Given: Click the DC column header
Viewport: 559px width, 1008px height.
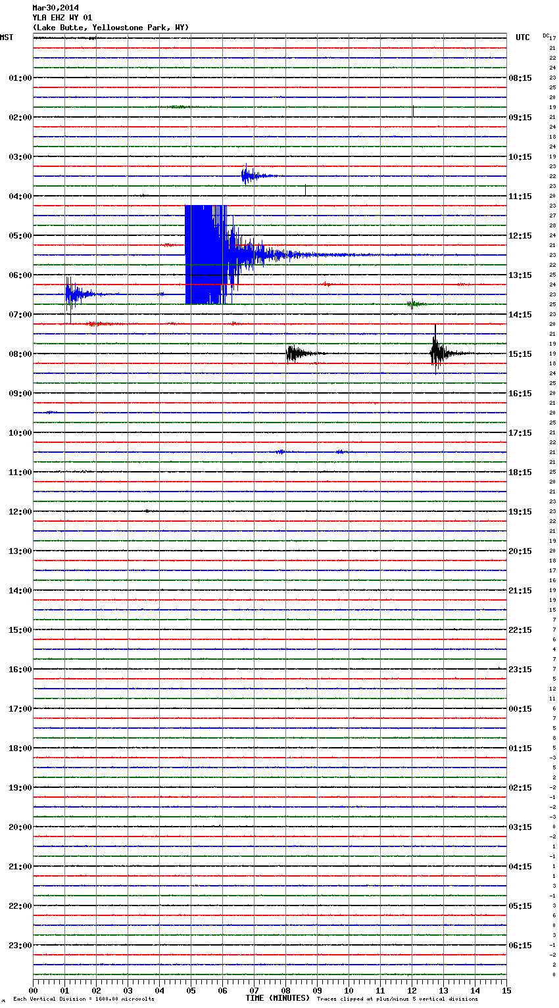Looking at the screenshot, I should coord(546,35).
